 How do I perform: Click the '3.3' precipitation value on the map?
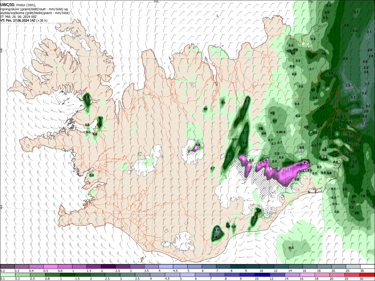tap(361, 108)
